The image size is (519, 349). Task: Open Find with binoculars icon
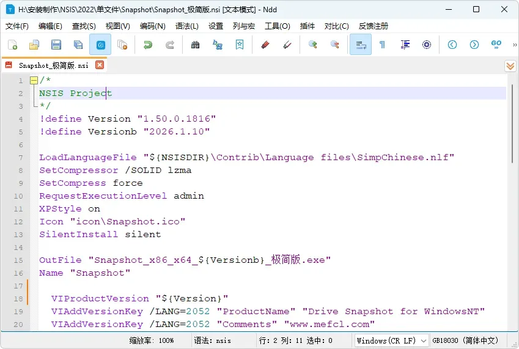195,45
